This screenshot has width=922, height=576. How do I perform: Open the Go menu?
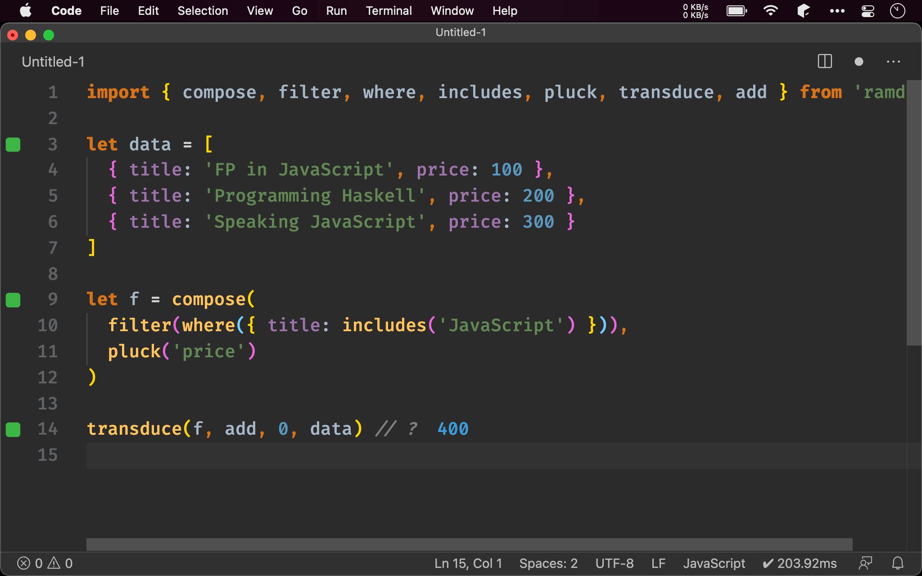point(299,10)
